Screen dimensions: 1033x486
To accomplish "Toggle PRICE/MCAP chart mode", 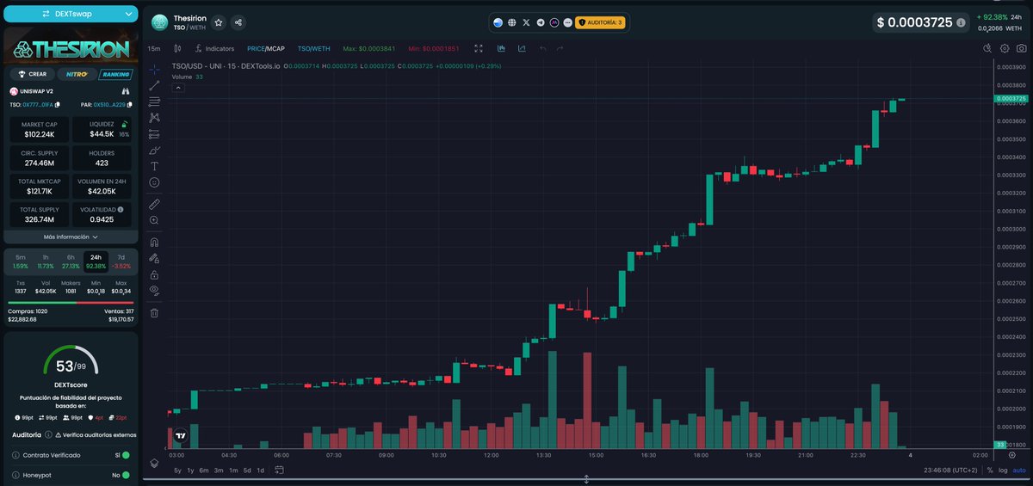I will pyautogui.click(x=266, y=49).
